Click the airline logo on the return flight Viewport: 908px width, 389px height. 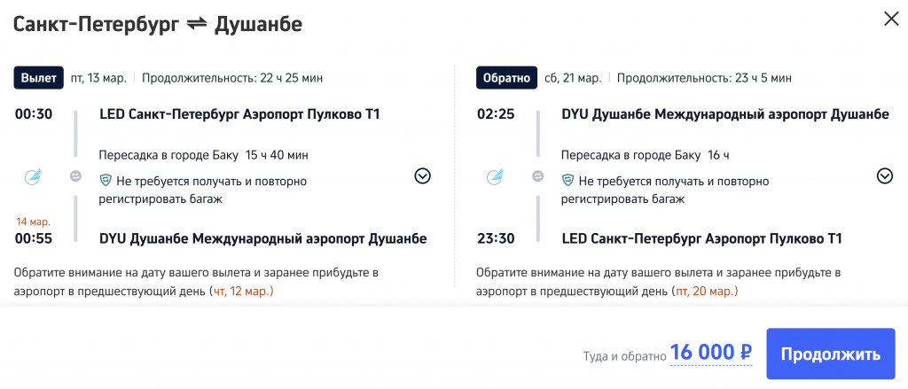pos(495,176)
